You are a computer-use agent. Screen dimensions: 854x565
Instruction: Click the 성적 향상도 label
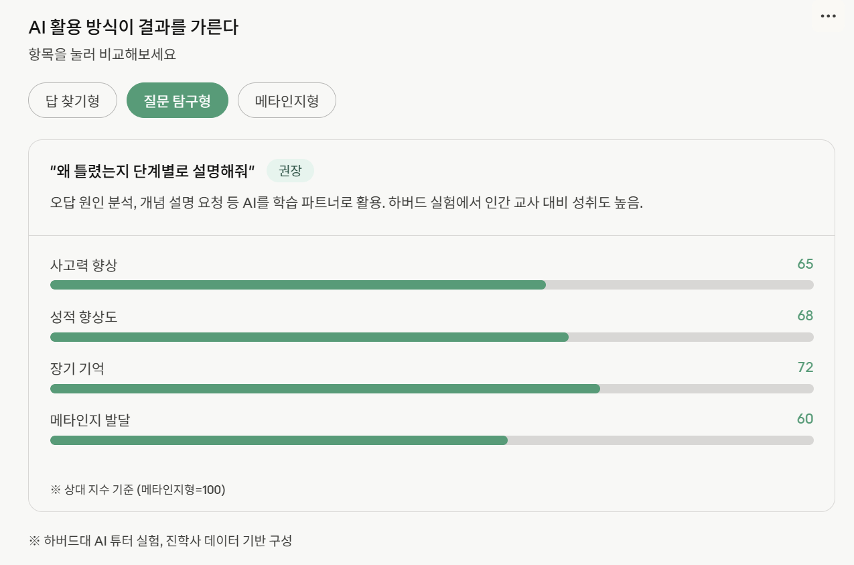pos(84,316)
